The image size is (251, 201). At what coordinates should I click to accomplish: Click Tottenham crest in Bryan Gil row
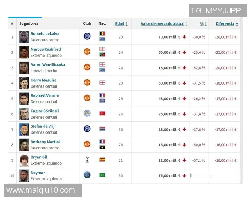click(x=87, y=160)
